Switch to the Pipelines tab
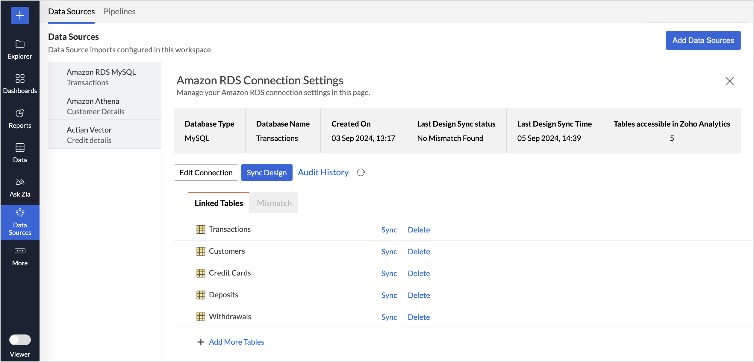 119,11
